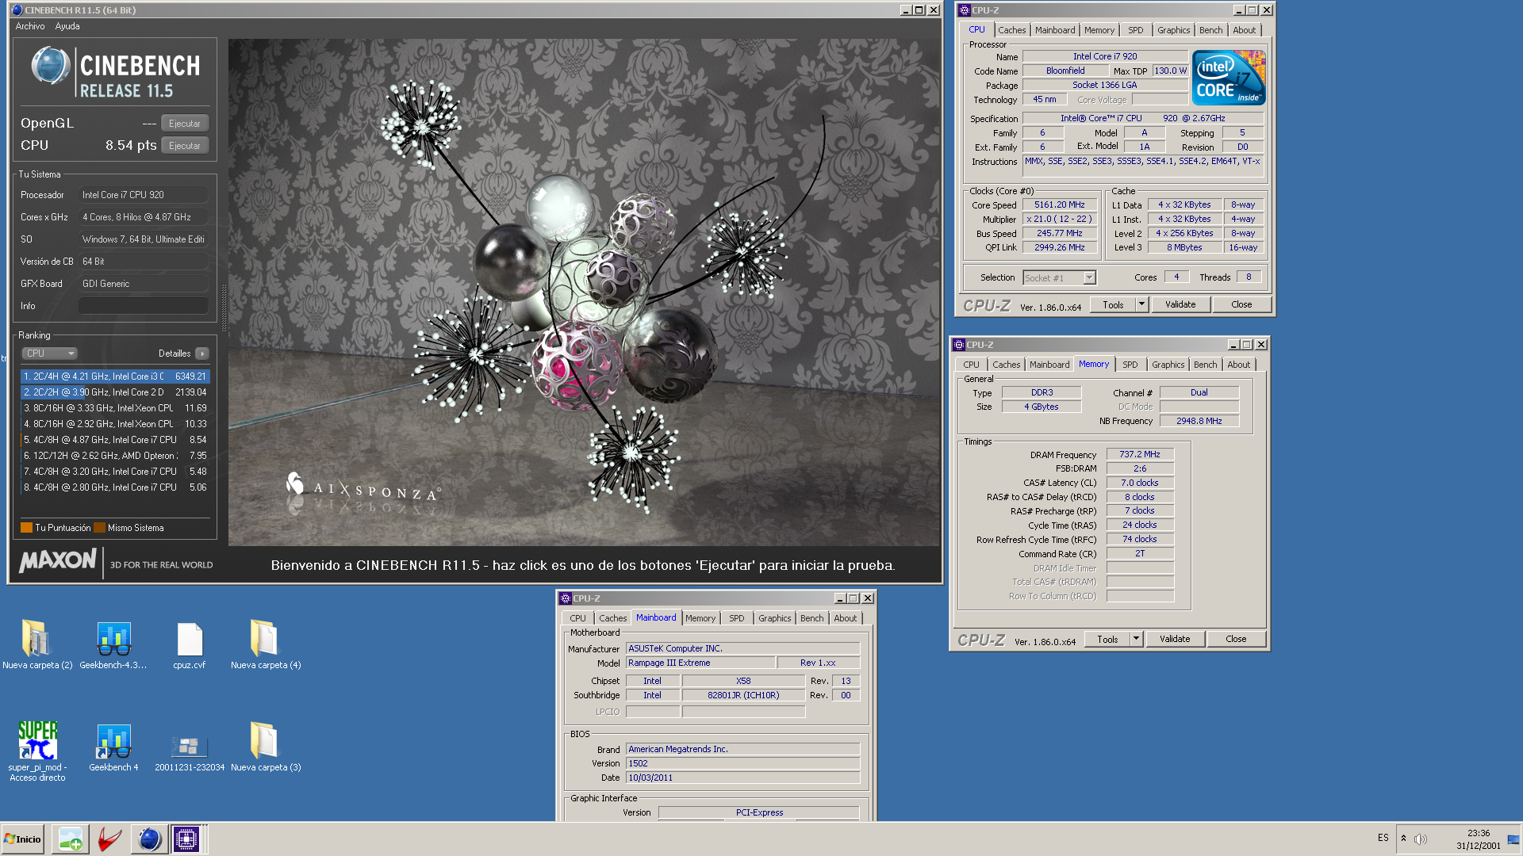
Task: Click Tools button in top CPU-Z window
Action: click(1113, 305)
